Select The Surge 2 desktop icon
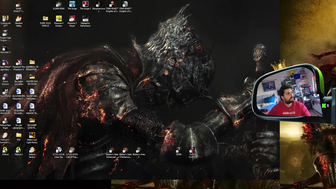 (85, 6)
